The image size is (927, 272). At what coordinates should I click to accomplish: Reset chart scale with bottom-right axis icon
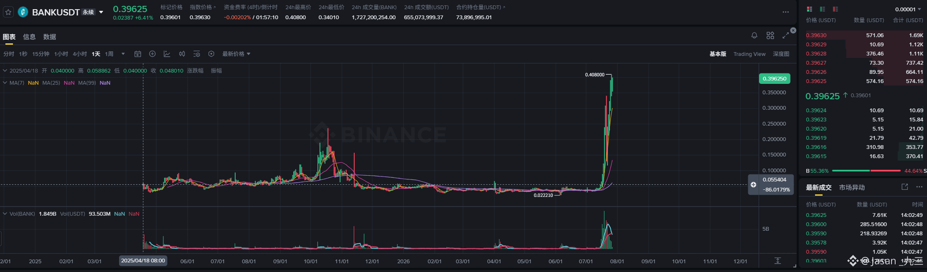pos(777,261)
